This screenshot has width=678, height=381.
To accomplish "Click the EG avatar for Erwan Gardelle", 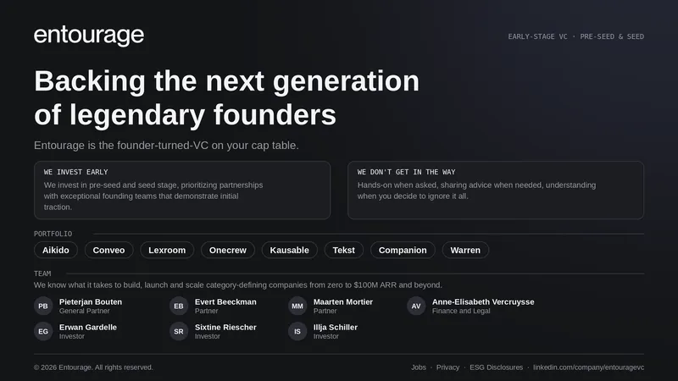I will click(x=43, y=331).
